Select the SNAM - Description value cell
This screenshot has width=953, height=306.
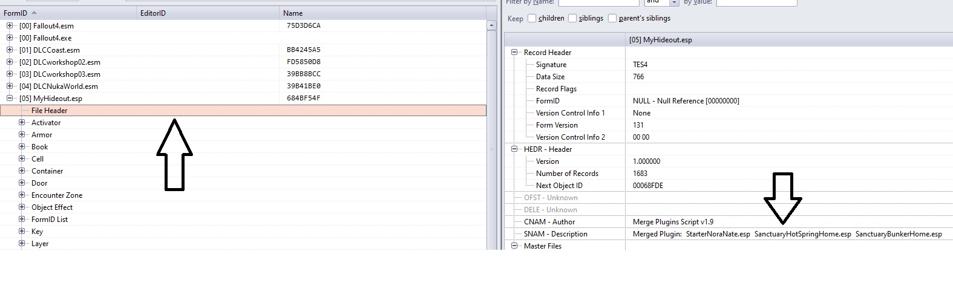[787, 234]
